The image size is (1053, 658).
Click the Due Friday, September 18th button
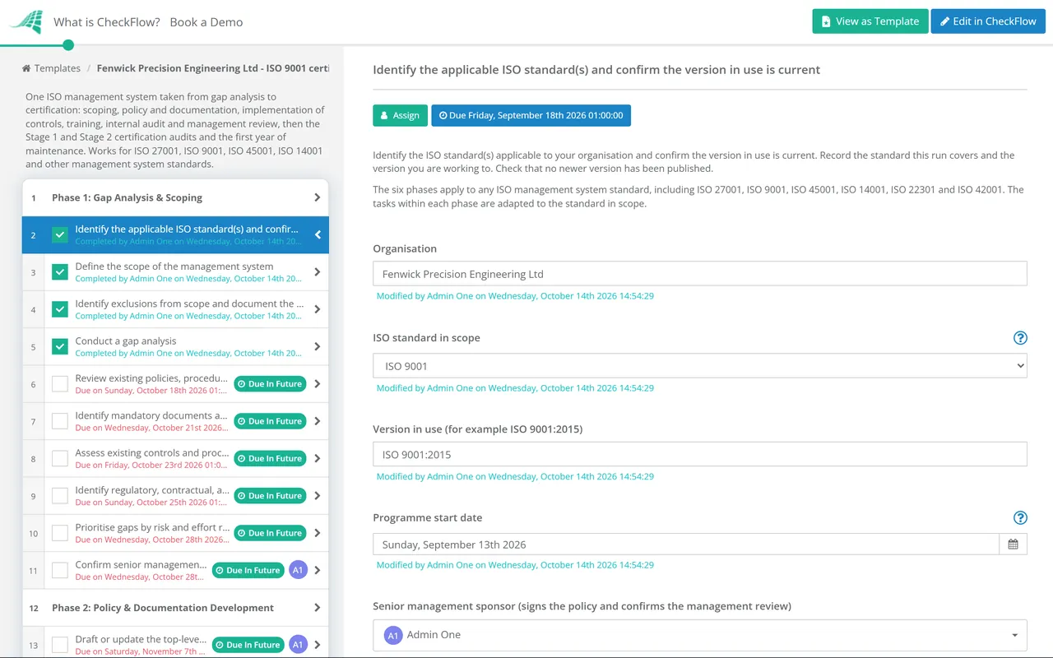coord(531,115)
